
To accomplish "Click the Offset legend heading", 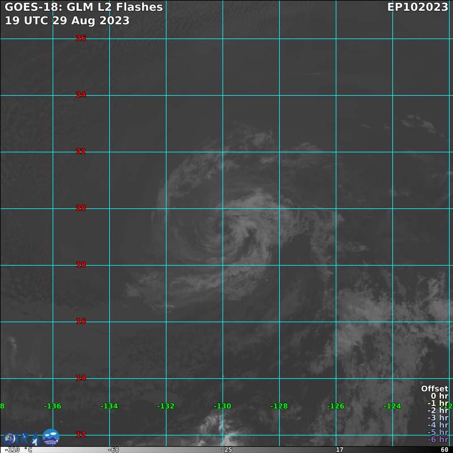I will 434,388.
